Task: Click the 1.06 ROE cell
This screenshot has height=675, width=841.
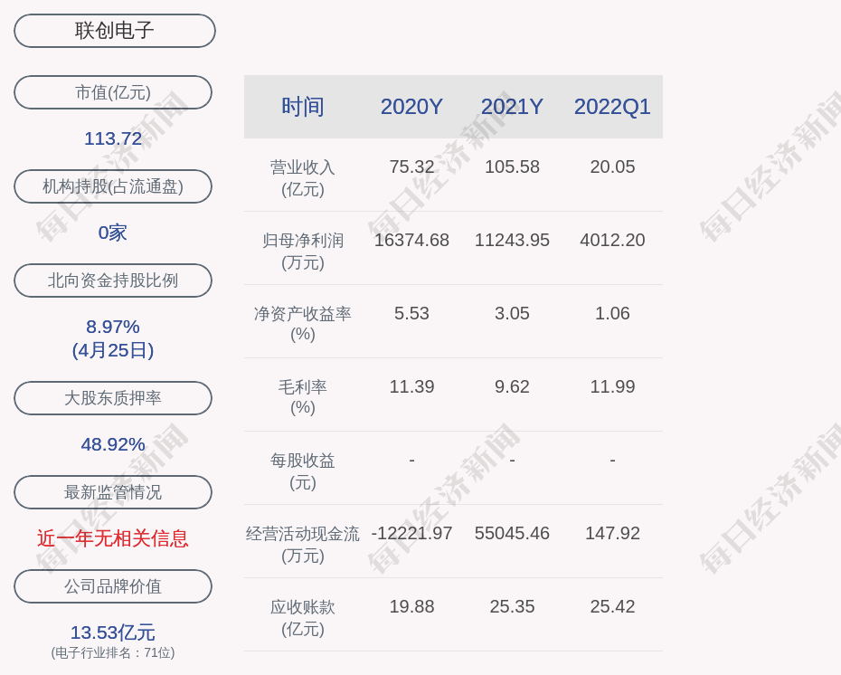Action: pos(612,313)
